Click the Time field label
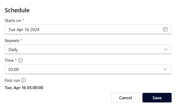This screenshot has height=107, width=177. pos(9,60)
